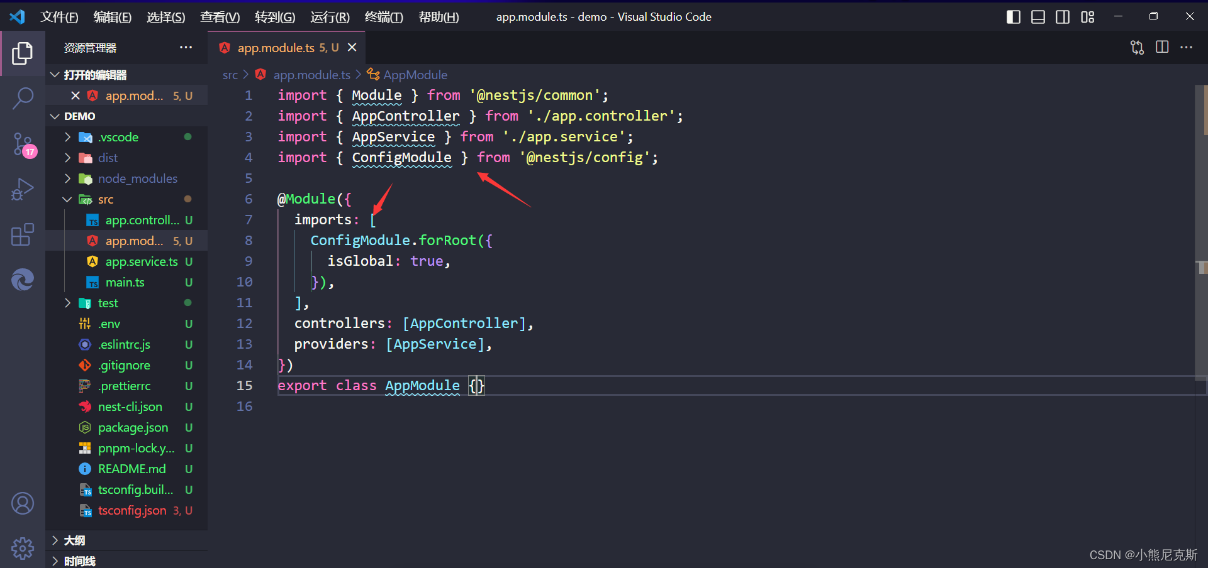This screenshot has height=568, width=1208.
Task: Click AppModule in the breadcrumb
Action: point(415,75)
